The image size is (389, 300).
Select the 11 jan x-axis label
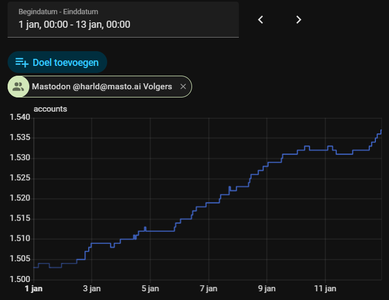325,288
